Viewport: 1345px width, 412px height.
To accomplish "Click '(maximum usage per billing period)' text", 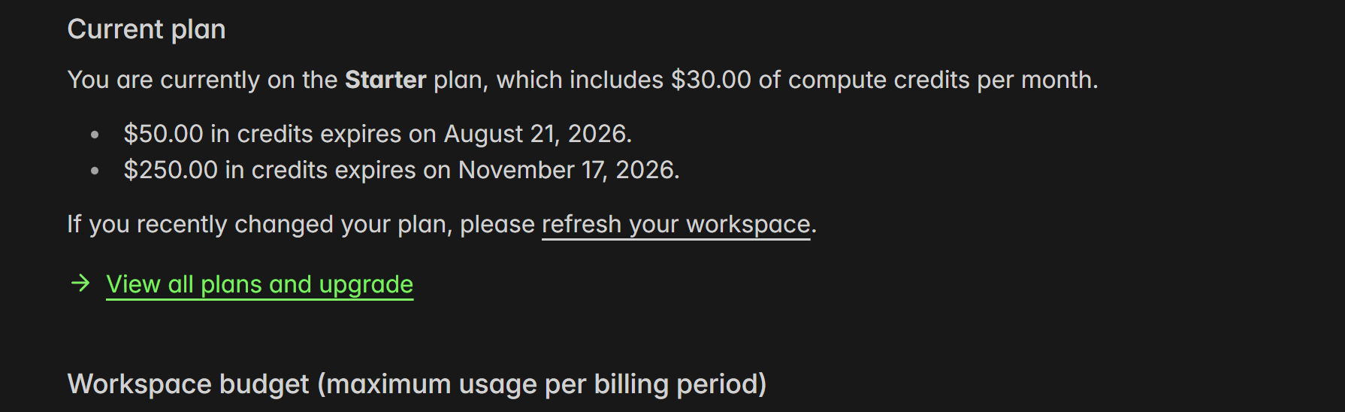I will (542, 383).
